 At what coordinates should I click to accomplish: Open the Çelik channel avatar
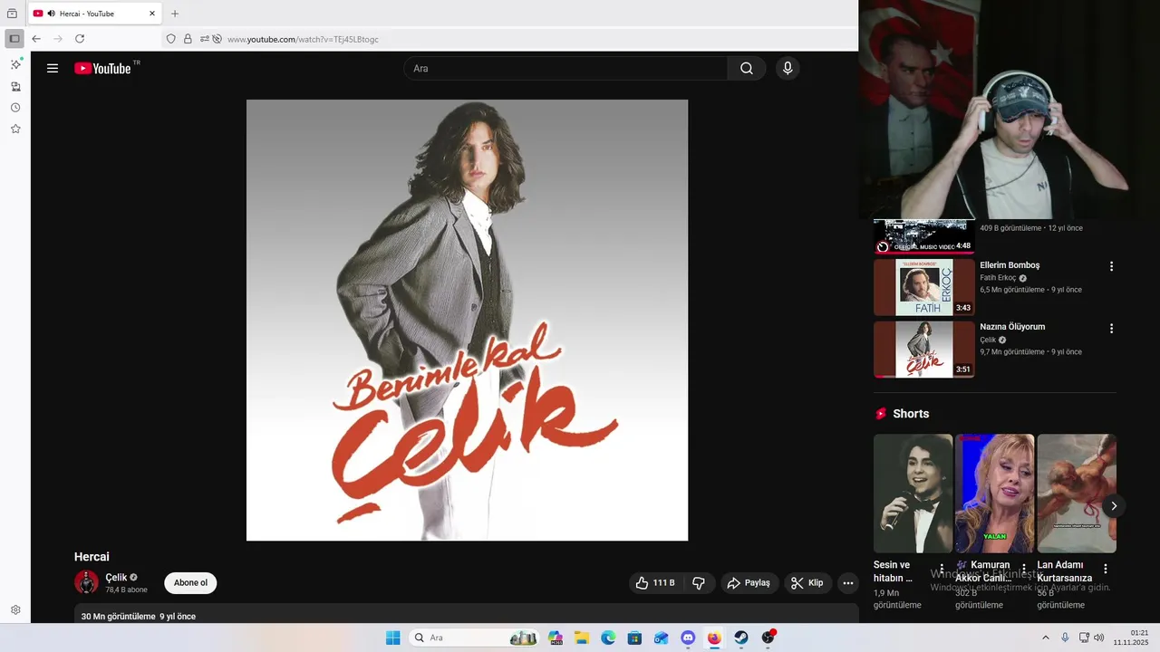[x=86, y=582]
